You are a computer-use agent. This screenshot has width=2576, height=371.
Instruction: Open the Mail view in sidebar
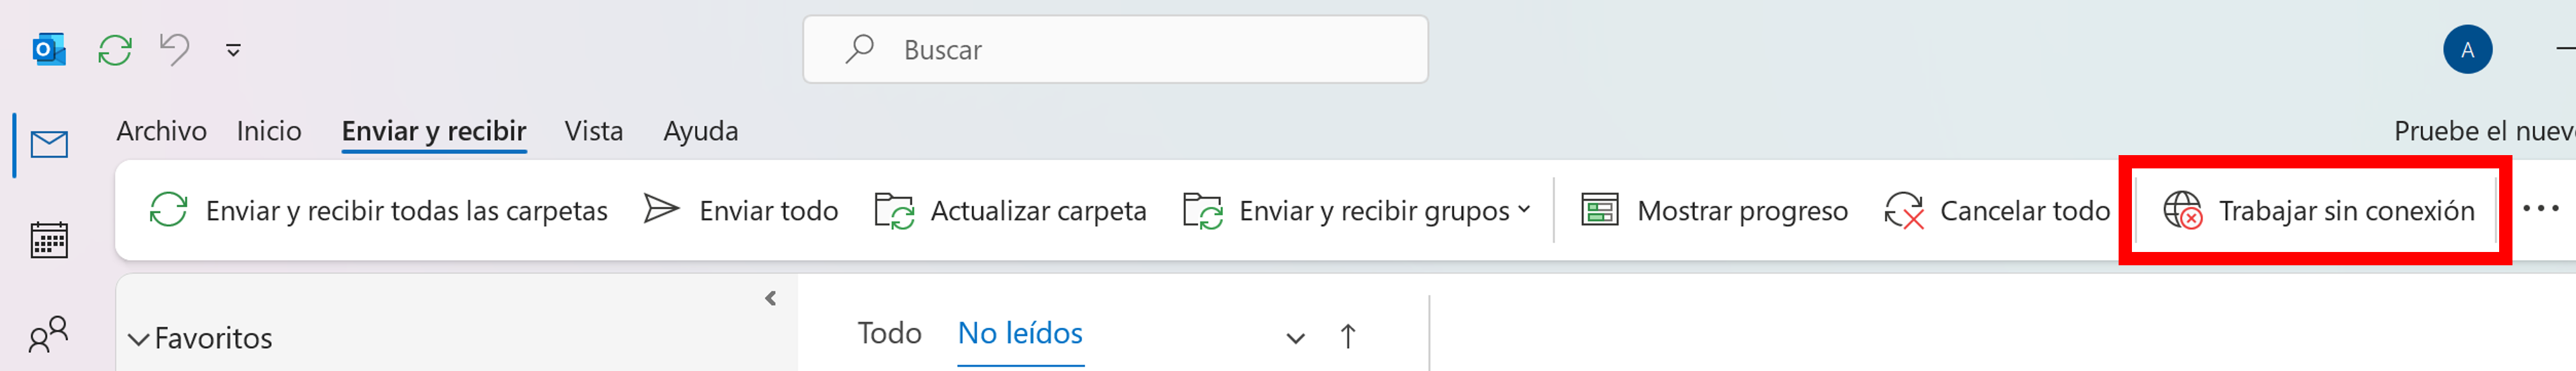coord(49,146)
